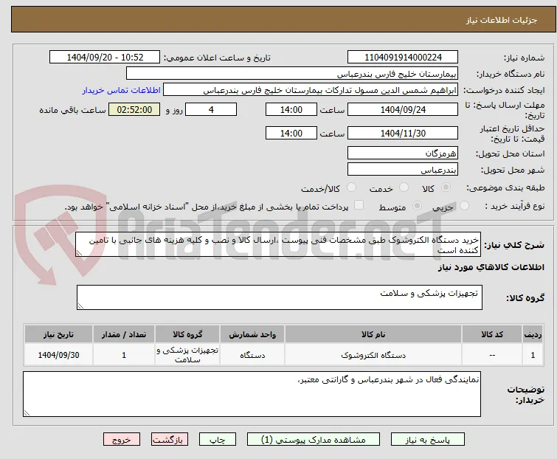Click the گروه کالا textarea تجهیزات پزشکی و سلامت
This screenshot has width=557, height=459.
point(280,297)
